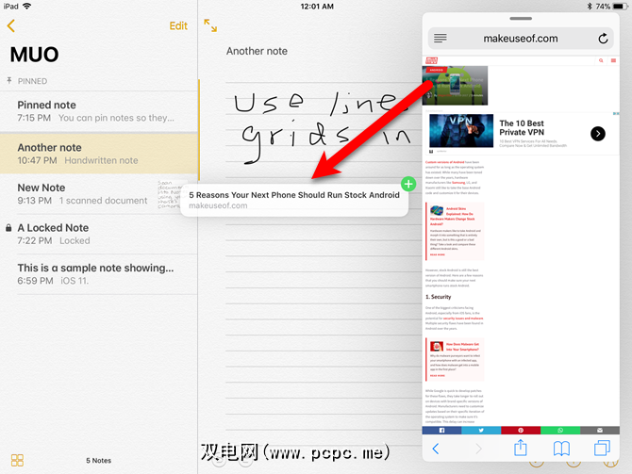This screenshot has height=474, width=632.
Task: Go forward in Safari
Action: 478,449
